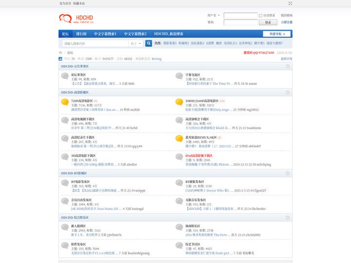
Task: Click the 登录 login button
Action: point(268,22)
